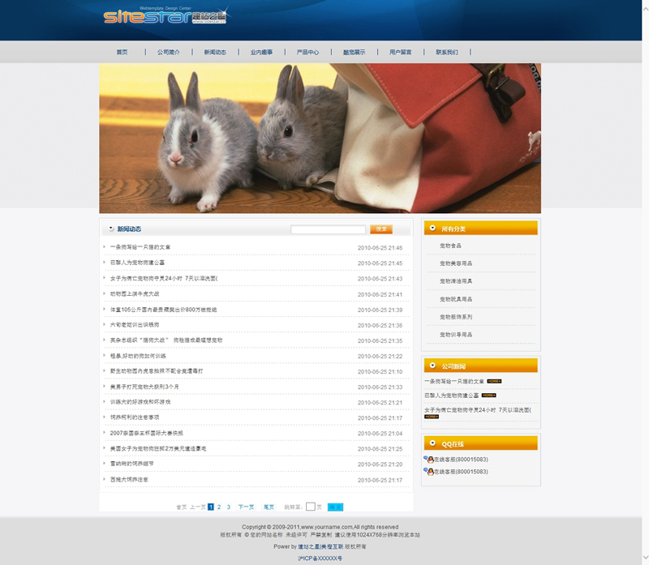
Task: Go to 联系我们 in the navigation bar
Action: click(x=446, y=52)
